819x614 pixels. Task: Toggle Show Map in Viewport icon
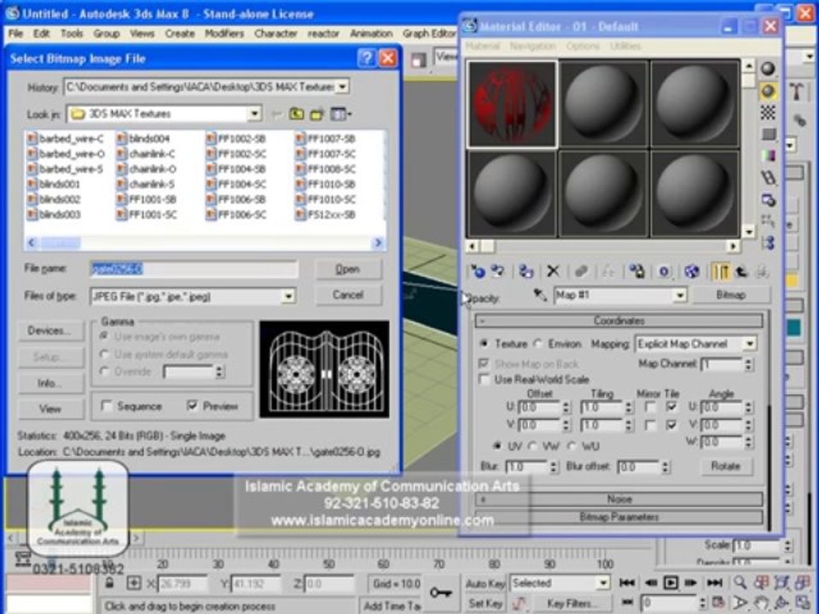point(692,271)
